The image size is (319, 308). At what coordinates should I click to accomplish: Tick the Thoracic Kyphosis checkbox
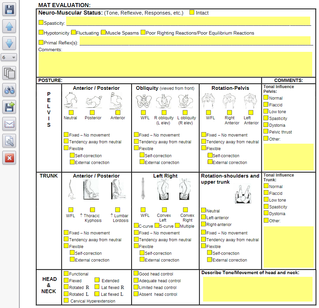pyautogui.click(x=92, y=210)
